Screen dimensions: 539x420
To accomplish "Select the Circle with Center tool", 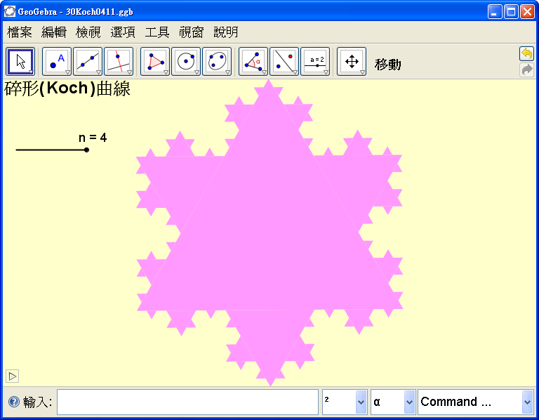I will (x=186, y=62).
